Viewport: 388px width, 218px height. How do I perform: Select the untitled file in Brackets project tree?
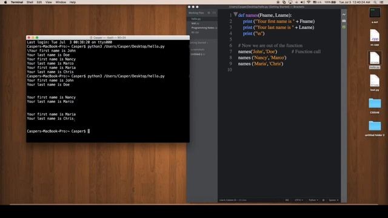click(198, 54)
